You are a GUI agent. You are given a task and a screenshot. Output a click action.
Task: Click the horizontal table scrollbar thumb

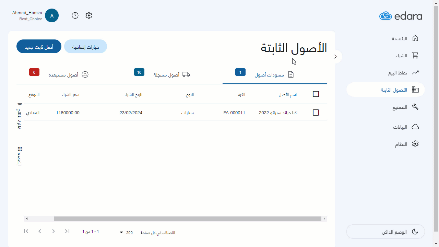187,219
